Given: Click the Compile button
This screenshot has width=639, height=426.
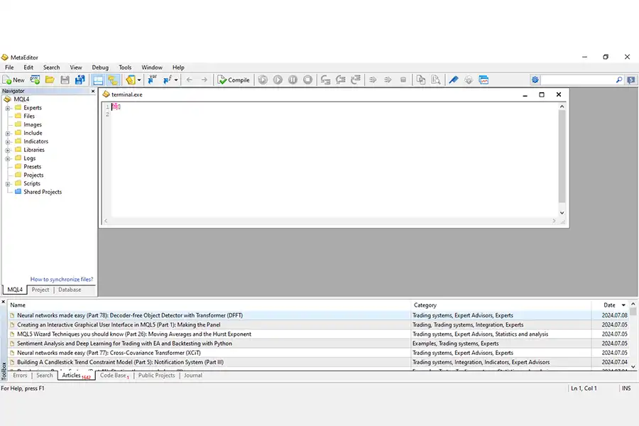Looking at the screenshot, I should tap(234, 80).
